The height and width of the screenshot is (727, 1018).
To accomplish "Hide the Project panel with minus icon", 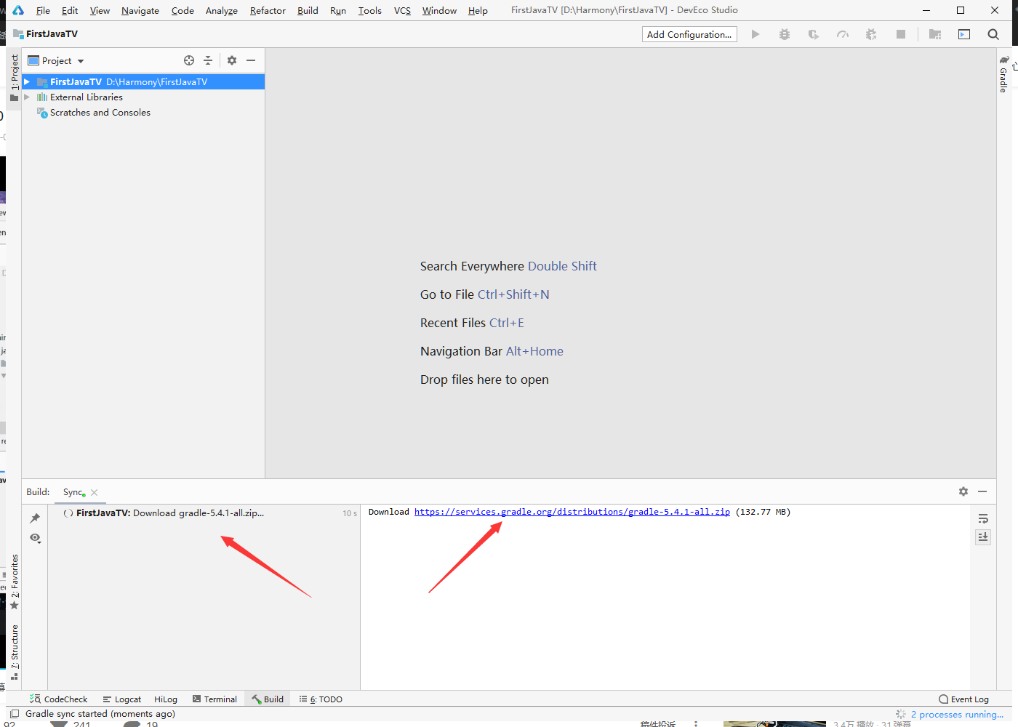I will [251, 60].
